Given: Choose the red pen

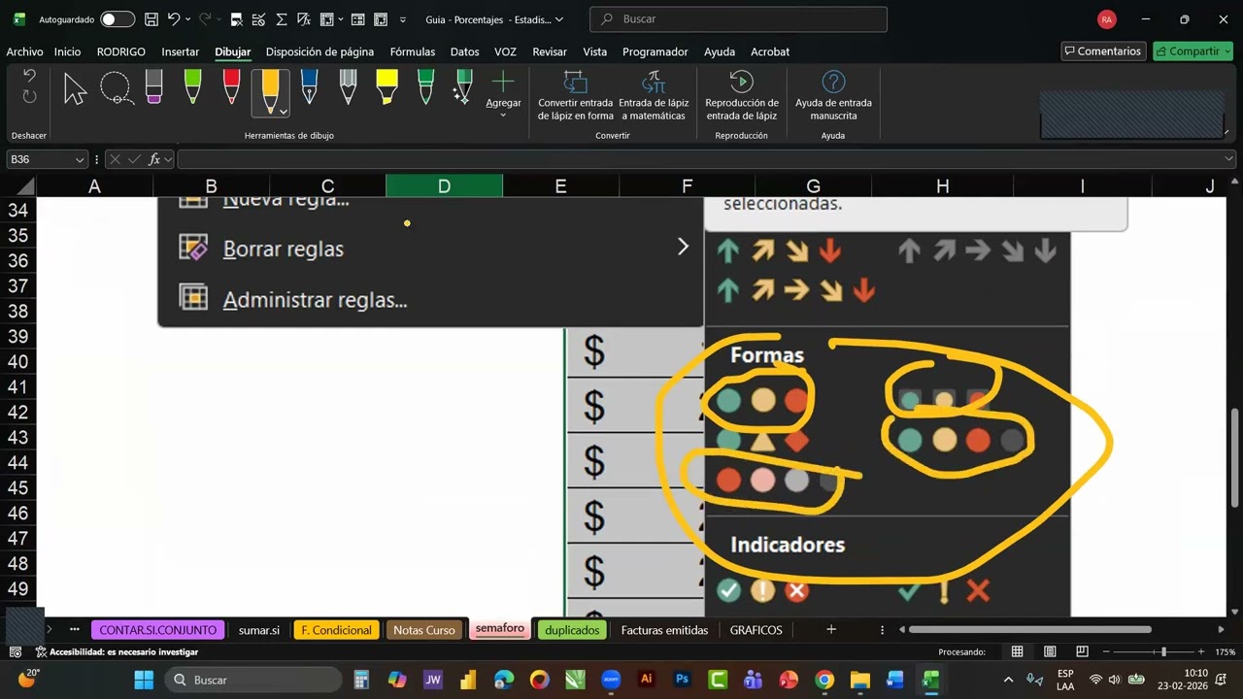Looking at the screenshot, I should coord(231,86).
